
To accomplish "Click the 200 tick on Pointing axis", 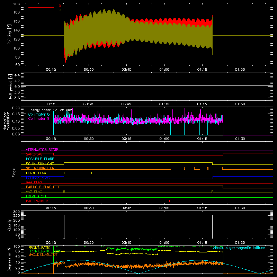I will (x=17, y=4).
